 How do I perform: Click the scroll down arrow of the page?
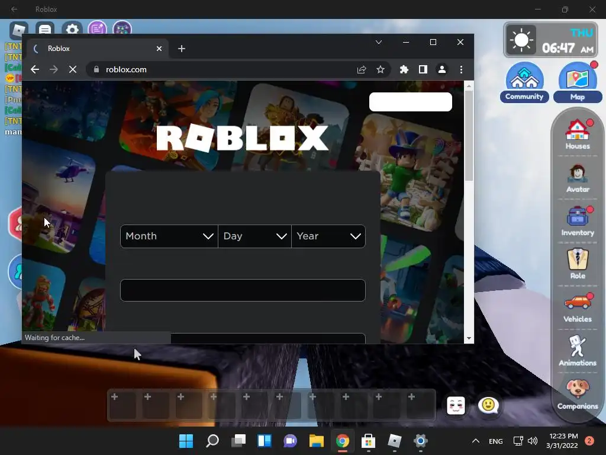click(469, 338)
